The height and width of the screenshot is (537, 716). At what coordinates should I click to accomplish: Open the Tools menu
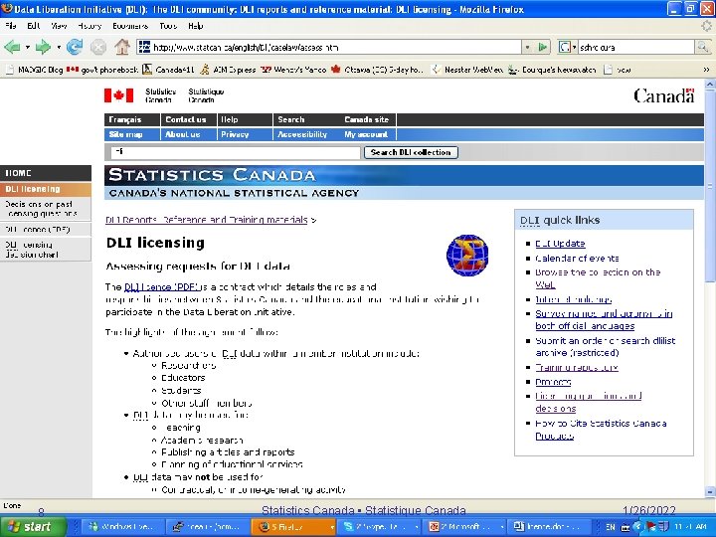coord(168,26)
